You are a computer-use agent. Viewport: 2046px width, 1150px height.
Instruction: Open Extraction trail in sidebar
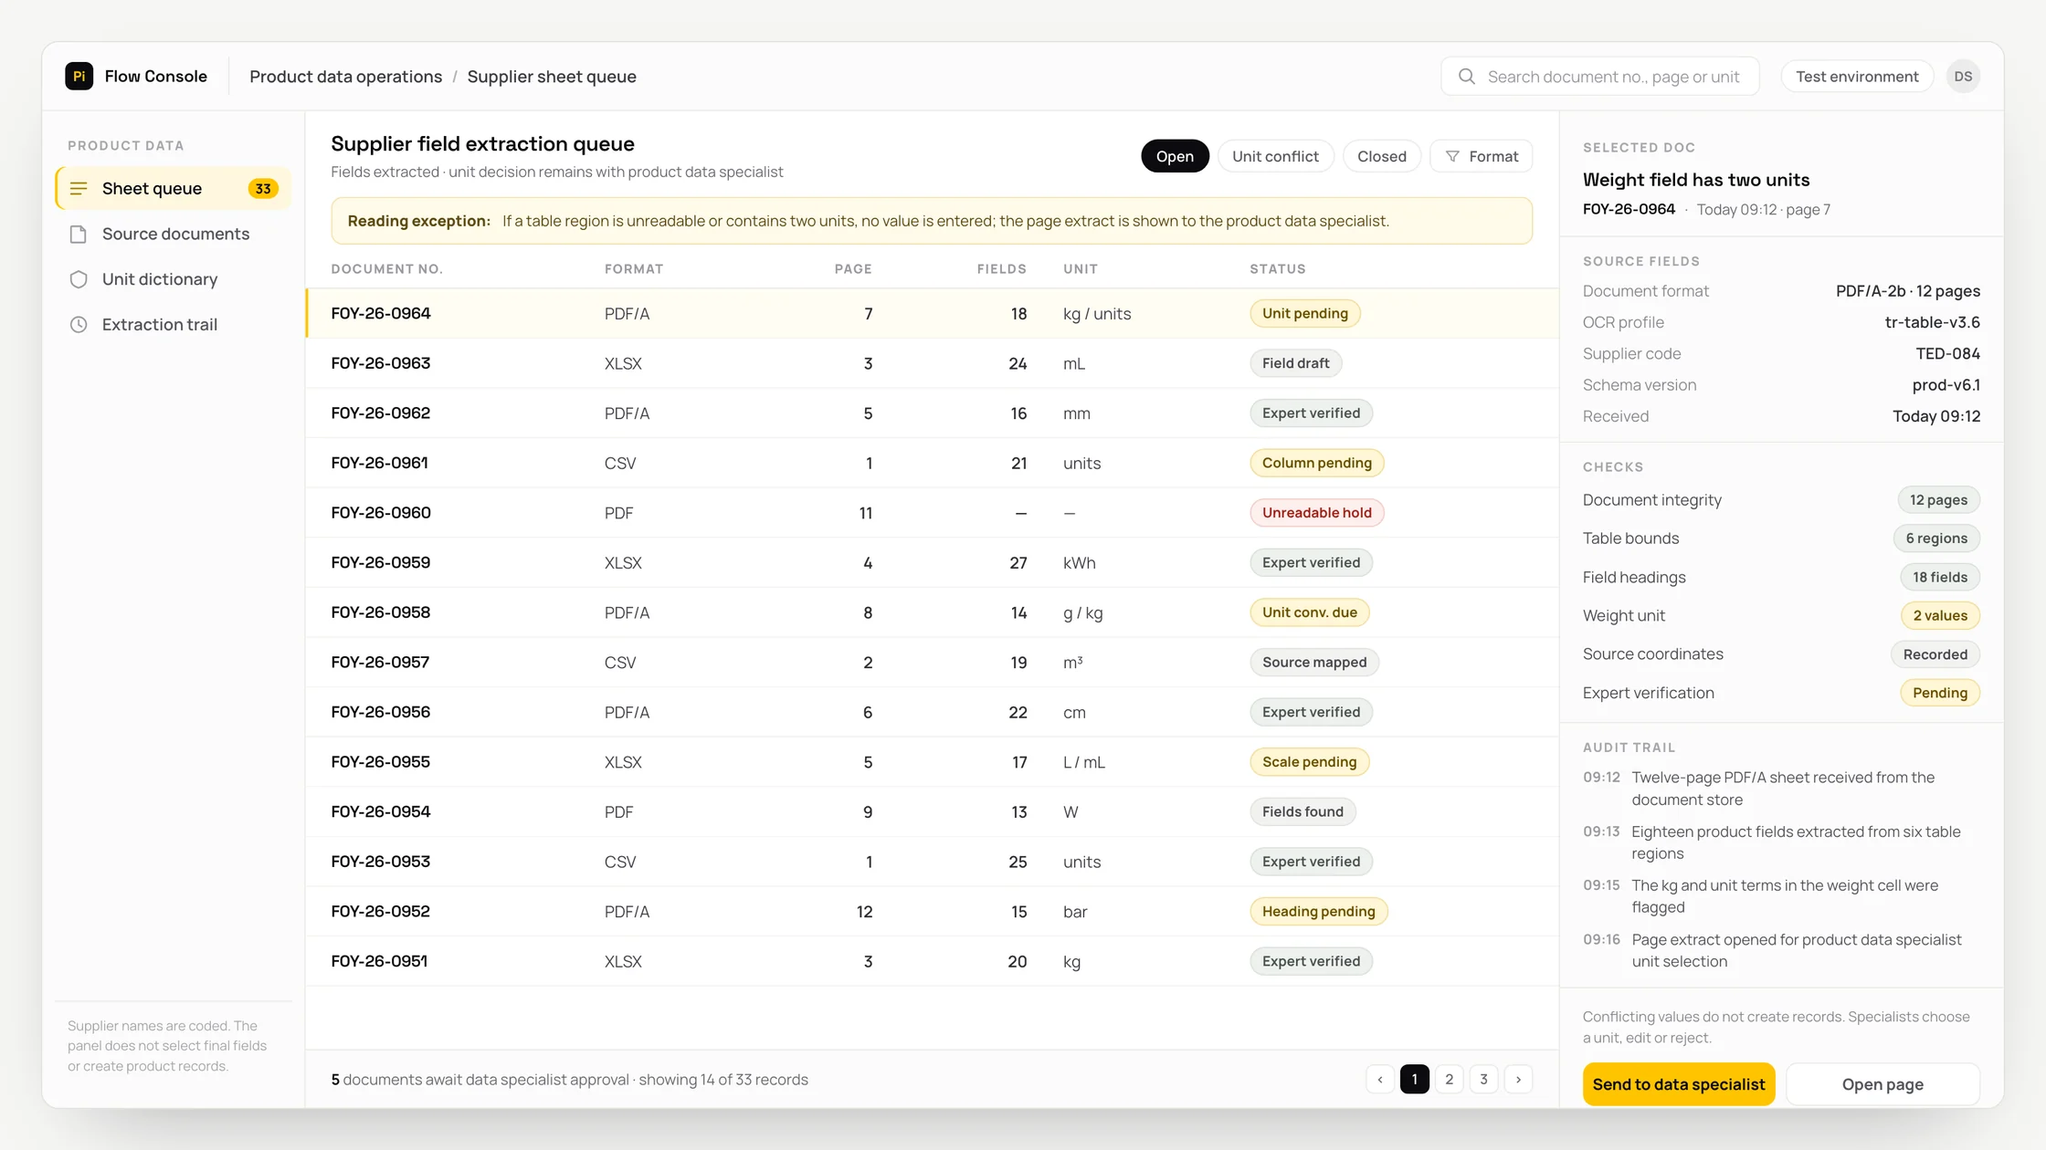tap(174, 324)
